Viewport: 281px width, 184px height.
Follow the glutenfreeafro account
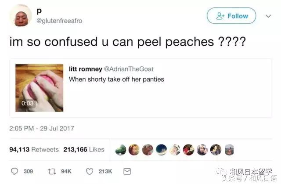pos(231,16)
